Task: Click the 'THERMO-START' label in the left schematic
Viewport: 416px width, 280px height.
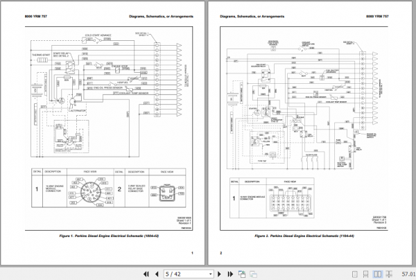Action: pyautogui.click(x=41, y=55)
